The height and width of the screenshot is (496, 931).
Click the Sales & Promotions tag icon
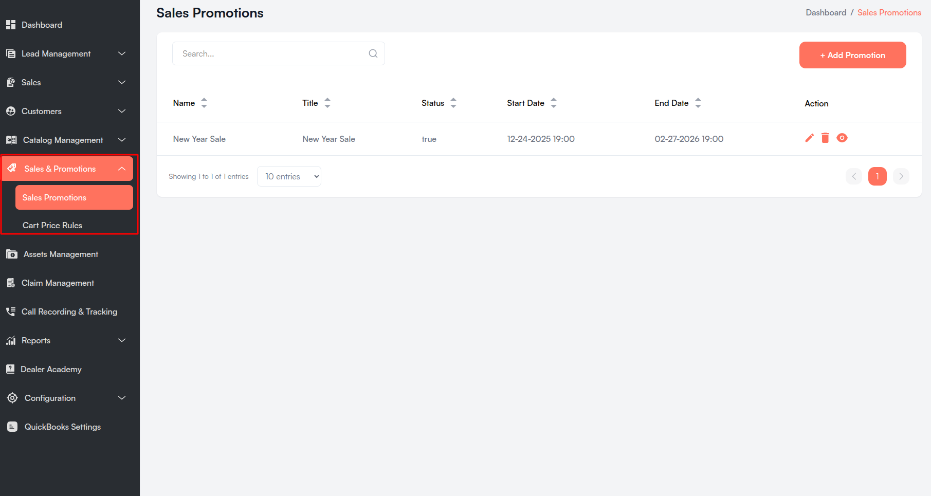coord(12,169)
